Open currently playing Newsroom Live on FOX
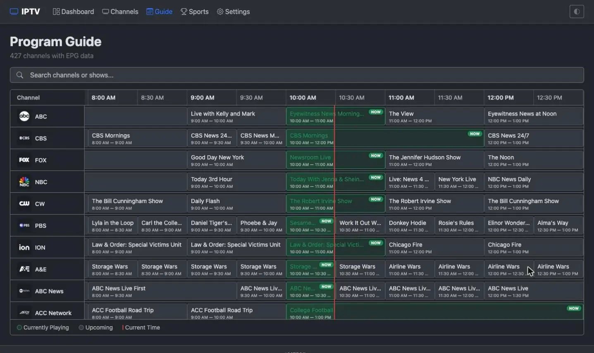Viewport: 594px width, 353px height. click(x=336, y=160)
